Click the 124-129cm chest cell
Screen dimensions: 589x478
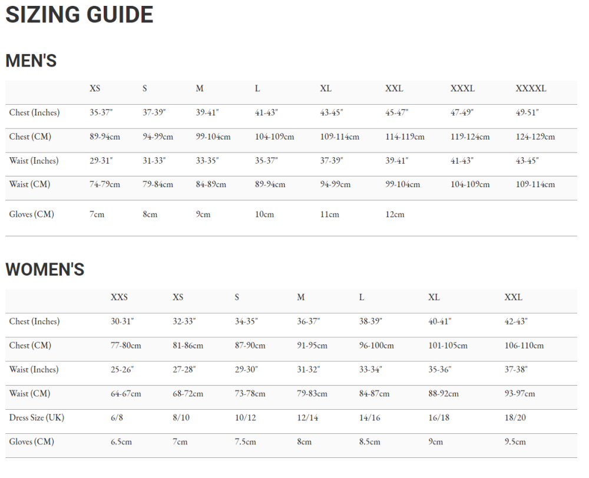pyautogui.click(x=535, y=137)
